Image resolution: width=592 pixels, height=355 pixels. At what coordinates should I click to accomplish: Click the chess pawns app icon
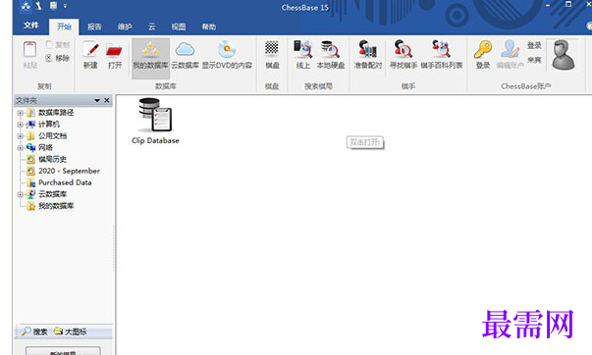click(26, 6)
